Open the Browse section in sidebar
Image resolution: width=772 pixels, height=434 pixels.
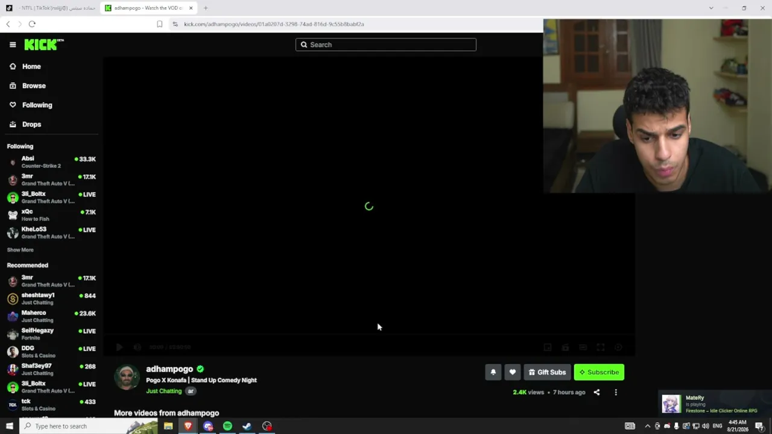(x=28, y=86)
